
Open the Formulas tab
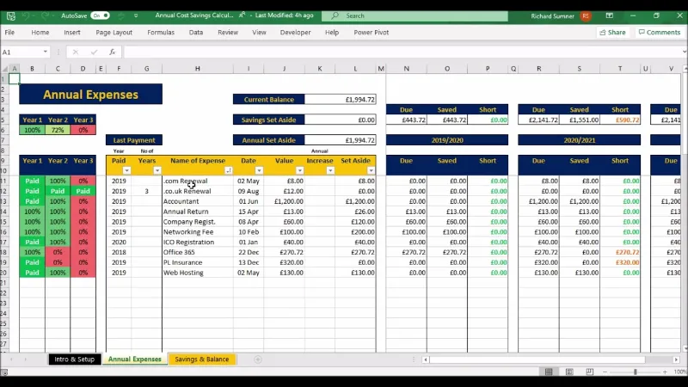[161, 33]
